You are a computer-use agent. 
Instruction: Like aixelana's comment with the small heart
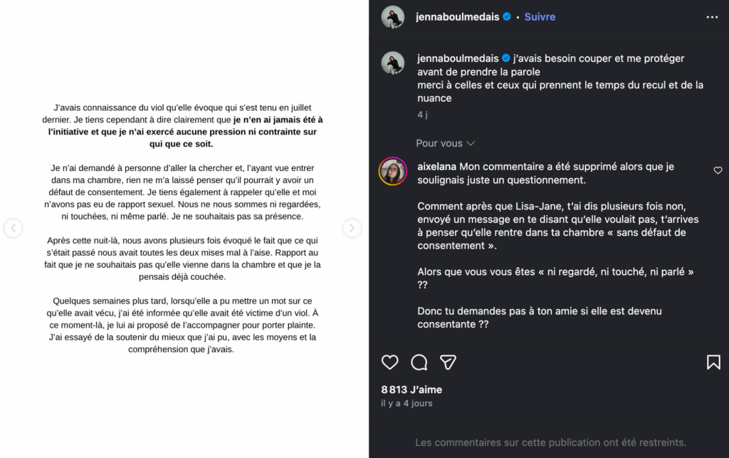click(x=718, y=170)
